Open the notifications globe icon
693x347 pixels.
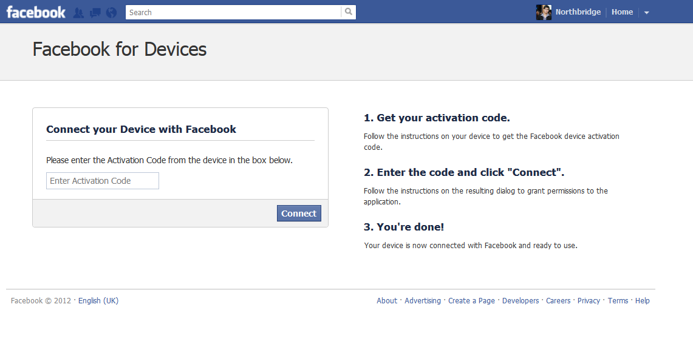[111, 13]
